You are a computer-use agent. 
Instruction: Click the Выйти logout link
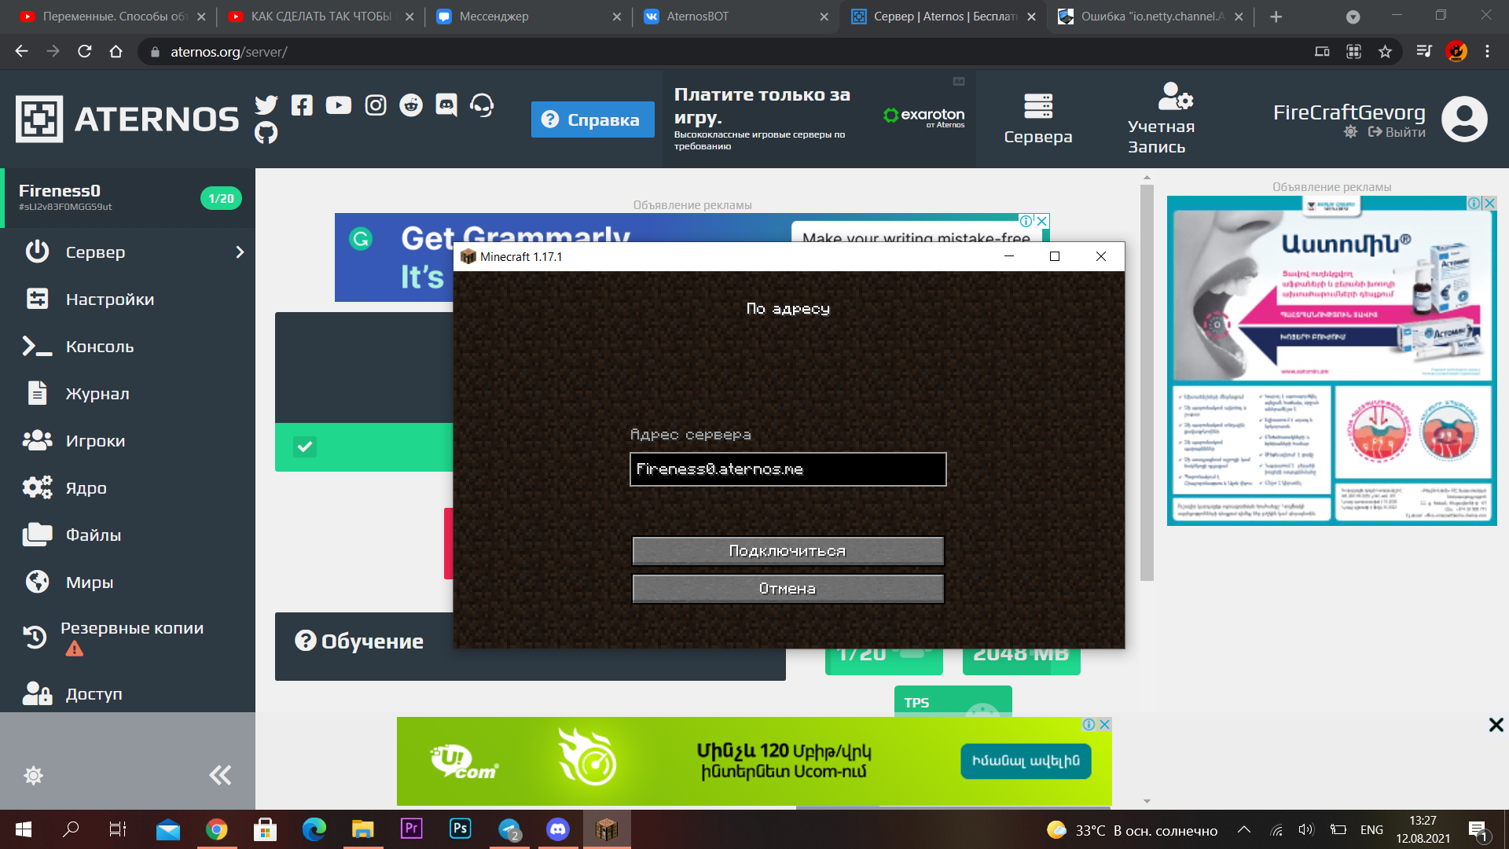pos(1397,132)
